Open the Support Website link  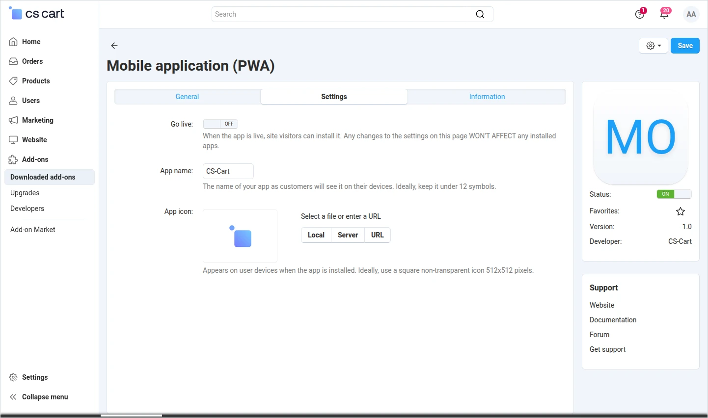[602, 305]
